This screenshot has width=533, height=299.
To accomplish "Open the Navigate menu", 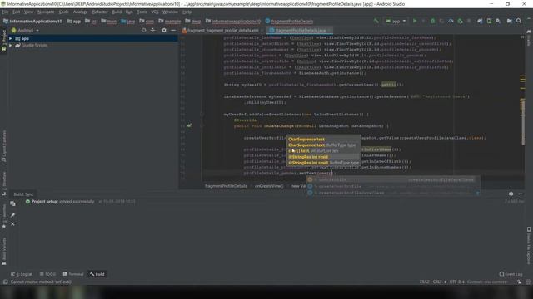I will click(x=46, y=12).
